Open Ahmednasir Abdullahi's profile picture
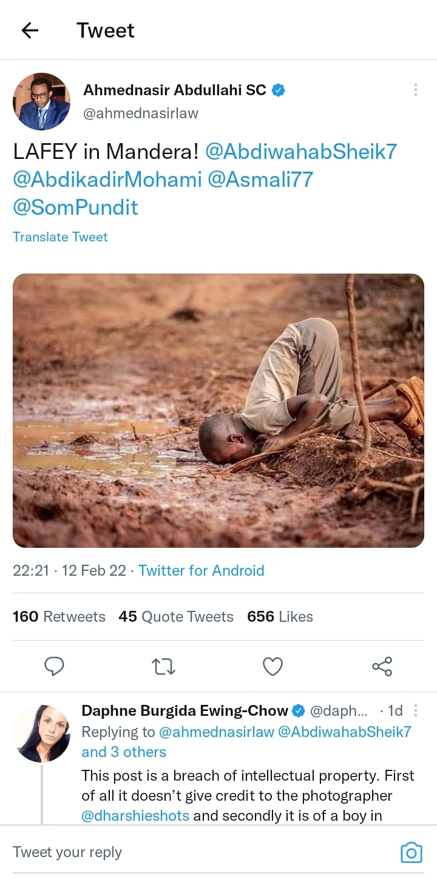Viewport: 437px width, 879px height. pyautogui.click(x=41, y=101)
